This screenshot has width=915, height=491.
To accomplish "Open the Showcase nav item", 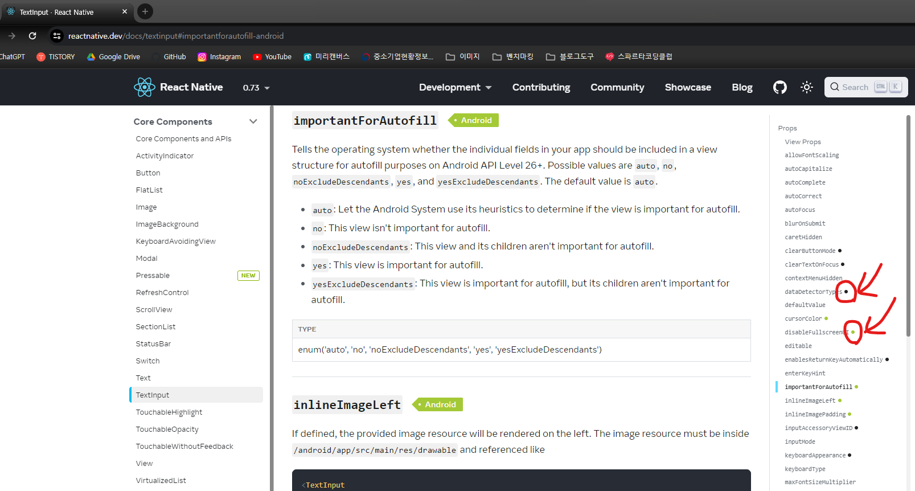I will (x=688, y=87).
